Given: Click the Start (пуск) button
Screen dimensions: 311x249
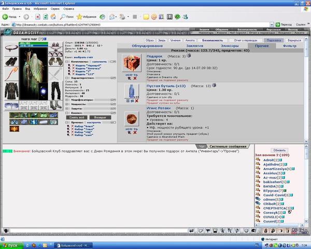Looking at the screenshot, I should tap(11, 245).
